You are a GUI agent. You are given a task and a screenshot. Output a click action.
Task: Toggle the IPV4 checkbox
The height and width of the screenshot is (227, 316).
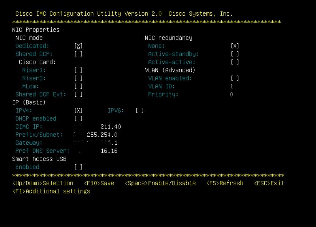[78, 111]
